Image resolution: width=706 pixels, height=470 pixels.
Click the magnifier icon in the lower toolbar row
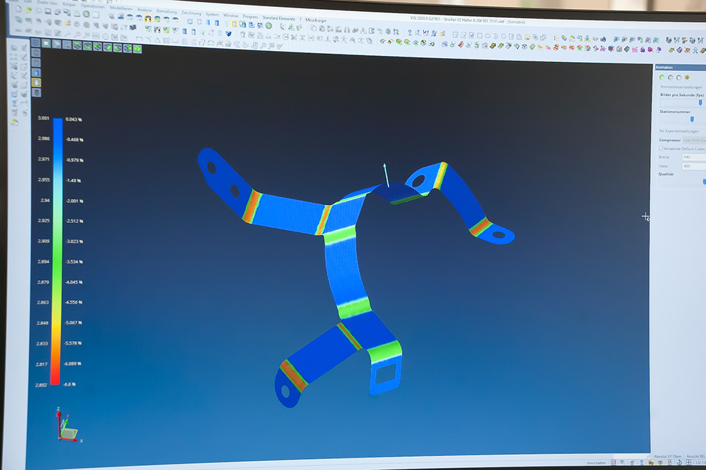[263, 46]
